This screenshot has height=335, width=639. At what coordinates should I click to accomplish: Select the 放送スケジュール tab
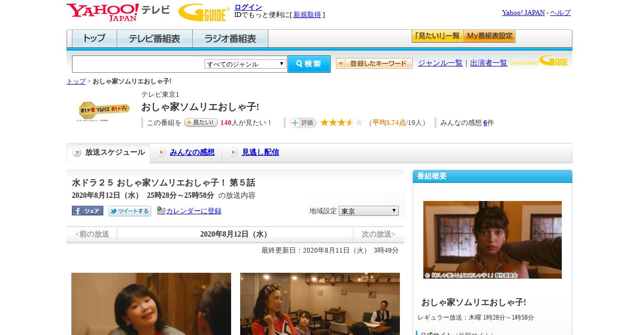pos(108,153)
